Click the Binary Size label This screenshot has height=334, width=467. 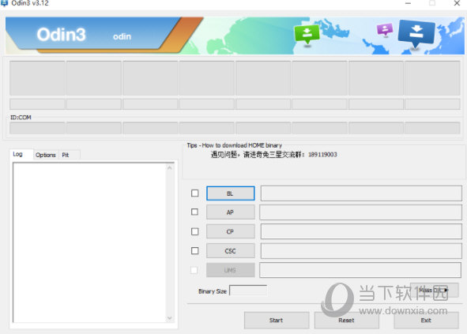click(x=213, y=291)
